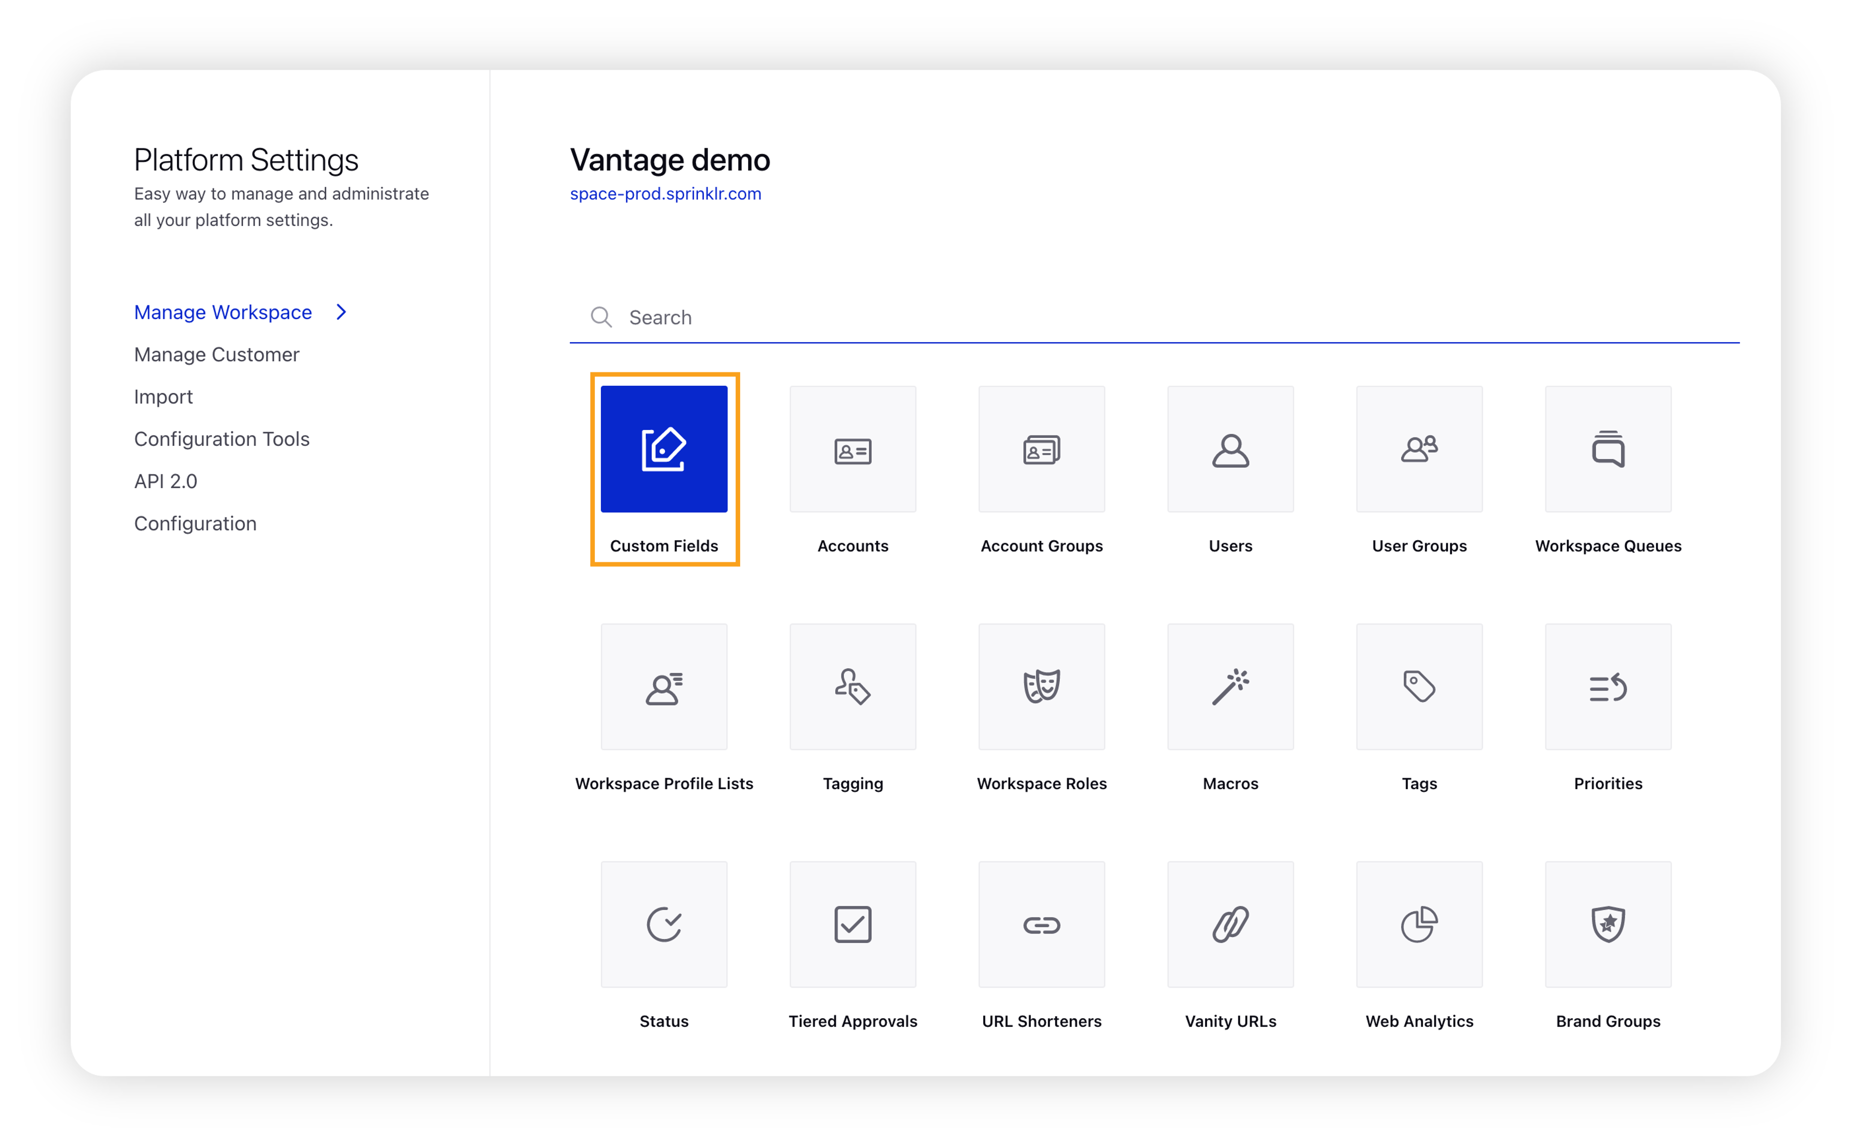The width and height of the screenshot is (1851, 1146).
Task: Expand the Manage Workspace chevron
Action: pyautogui.click(x=341, y=312)
